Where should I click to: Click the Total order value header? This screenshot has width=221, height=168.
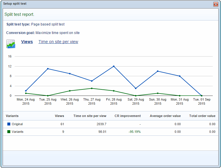point(202,116)
